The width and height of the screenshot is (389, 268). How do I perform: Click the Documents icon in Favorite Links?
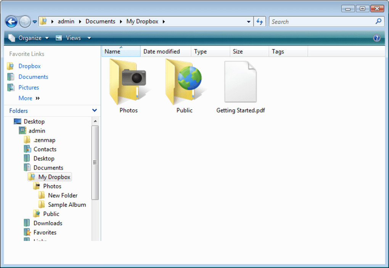[x=10, y=77]
